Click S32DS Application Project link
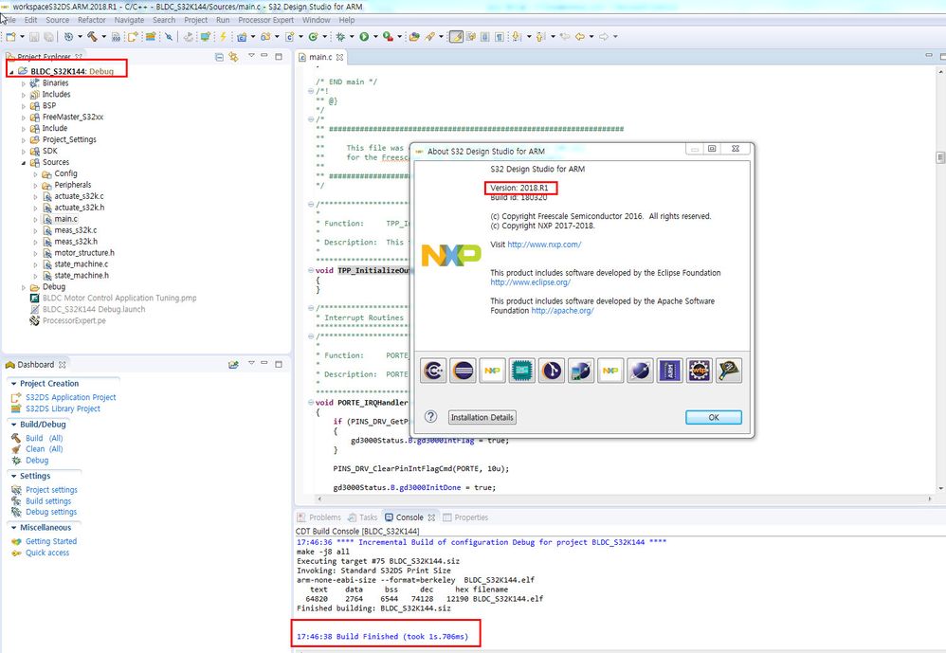 click(70, 397)
